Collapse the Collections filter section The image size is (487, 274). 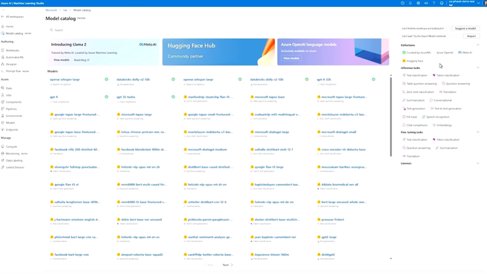(478, 45)
